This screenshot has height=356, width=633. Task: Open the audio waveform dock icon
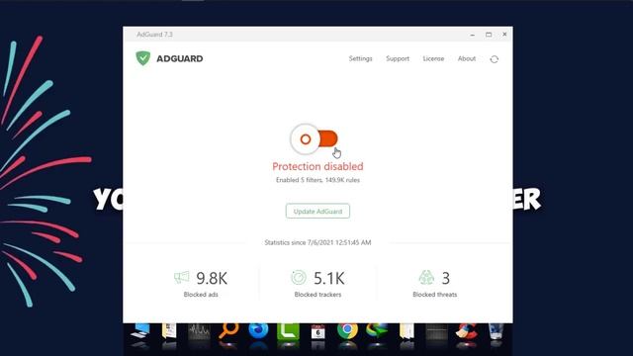(199, 332)
